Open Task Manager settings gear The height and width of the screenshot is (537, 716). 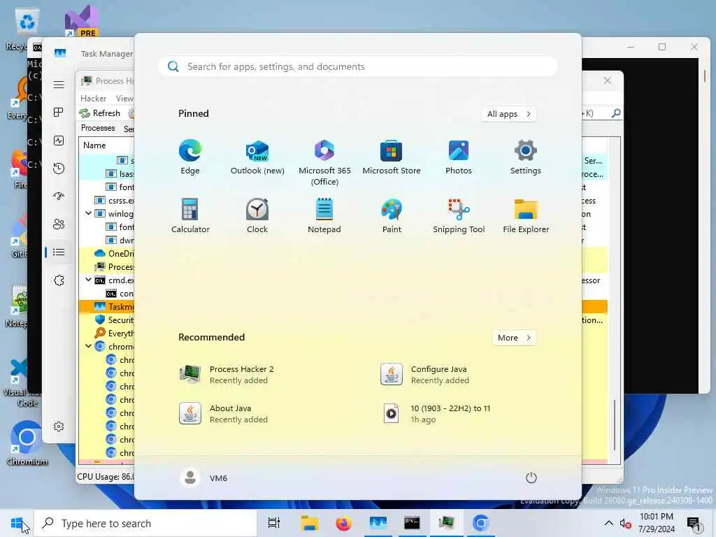[x=59, y=427]
